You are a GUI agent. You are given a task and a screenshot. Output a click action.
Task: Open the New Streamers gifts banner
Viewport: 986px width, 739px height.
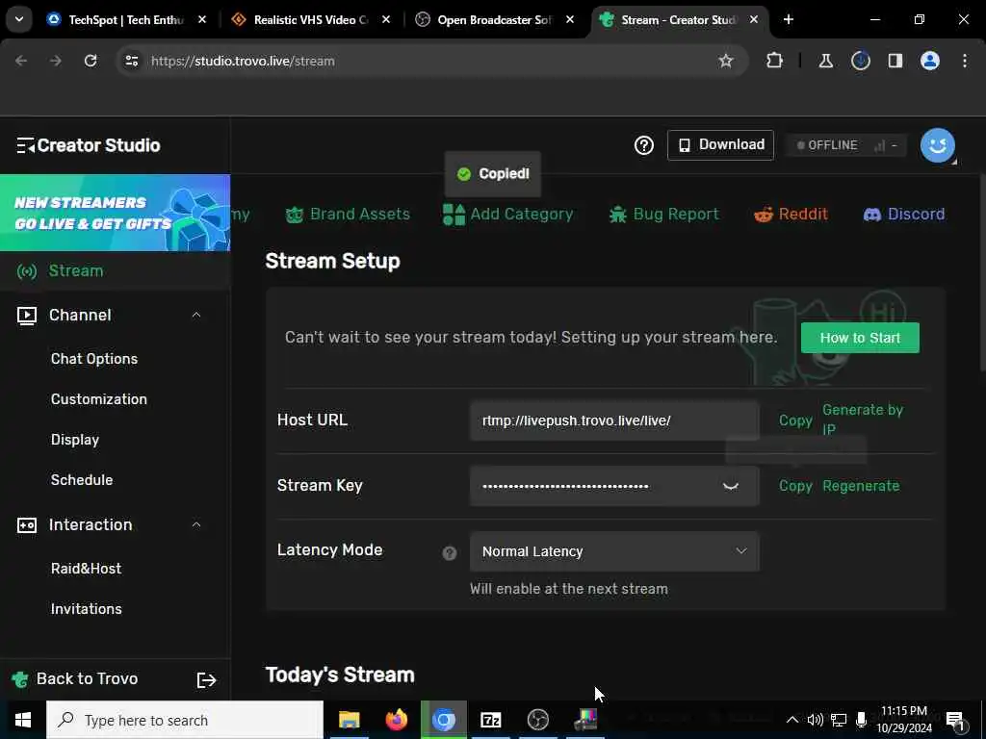point(116,213)
